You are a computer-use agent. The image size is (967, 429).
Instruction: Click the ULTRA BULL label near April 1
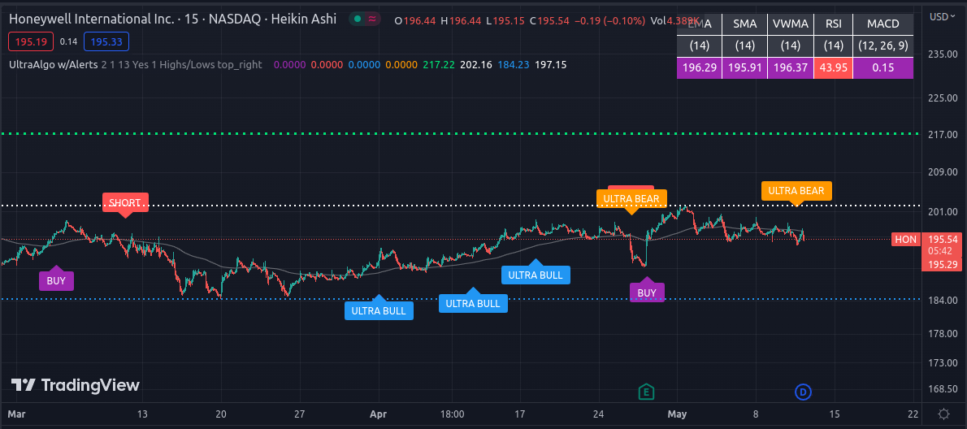(379, 310)
